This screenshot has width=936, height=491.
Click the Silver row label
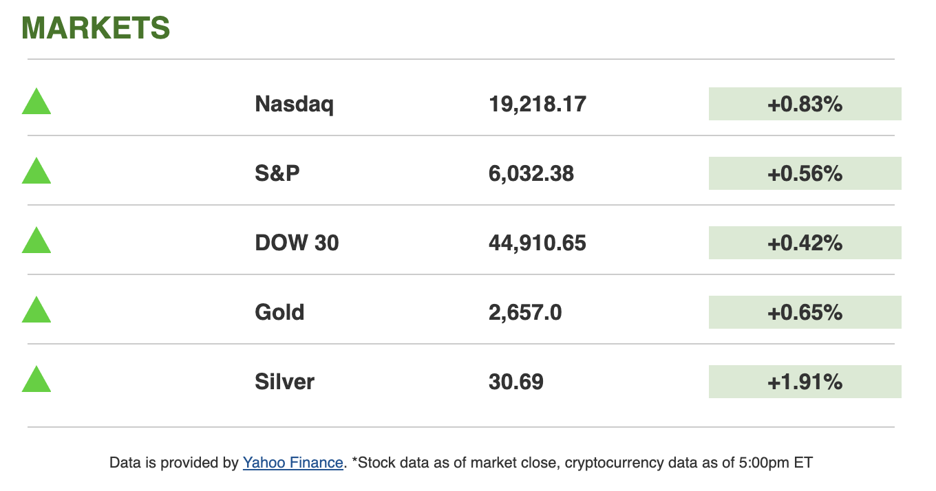click(x=284, y=382)
